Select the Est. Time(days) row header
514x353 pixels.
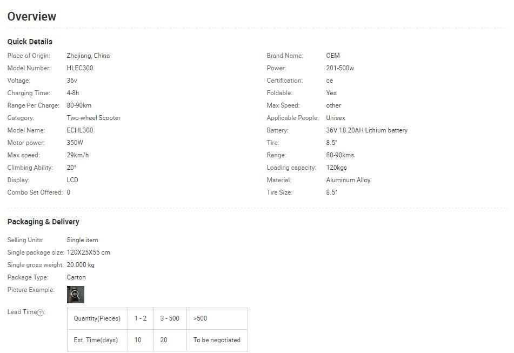[97, 340]
